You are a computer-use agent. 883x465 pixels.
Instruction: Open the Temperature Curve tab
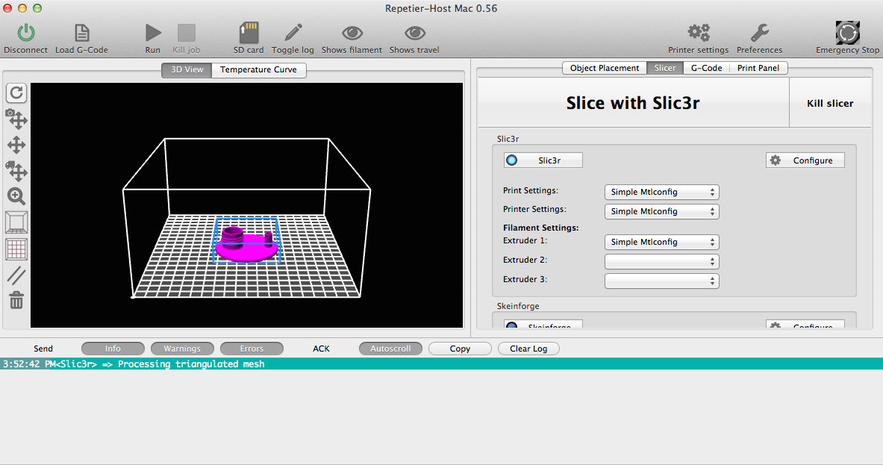[258, 70]
